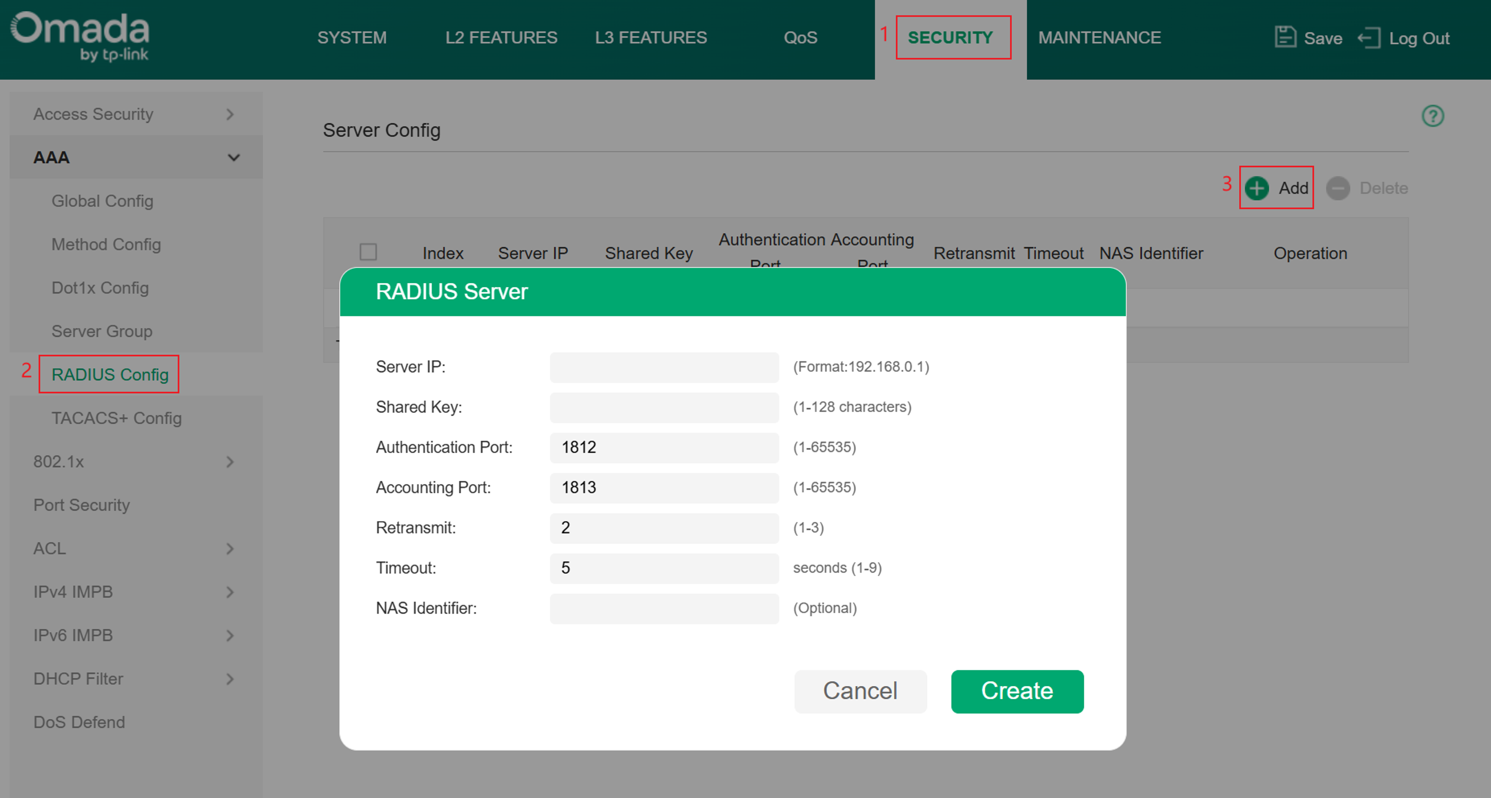Click the Save text link

pyautogui.click(x=1323, y=38)
